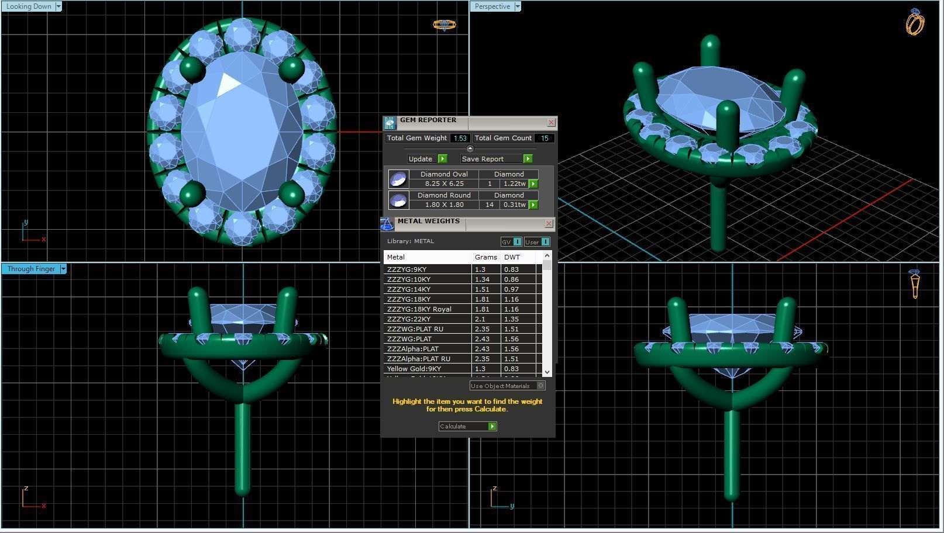Collapse Gem Reporter summary with round arrow
The image size is (944, 533).
click(470, 148)
